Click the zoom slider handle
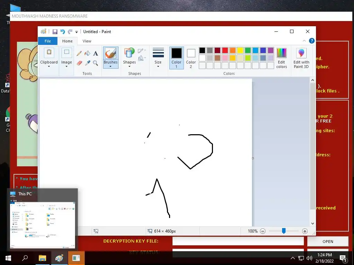354x265 pixels. [x=284, y=231]
